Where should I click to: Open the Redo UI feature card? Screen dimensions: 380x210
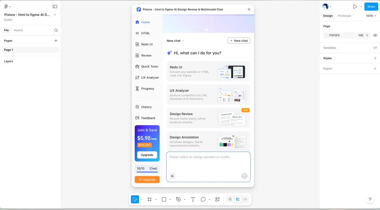[x=208, y=71]
